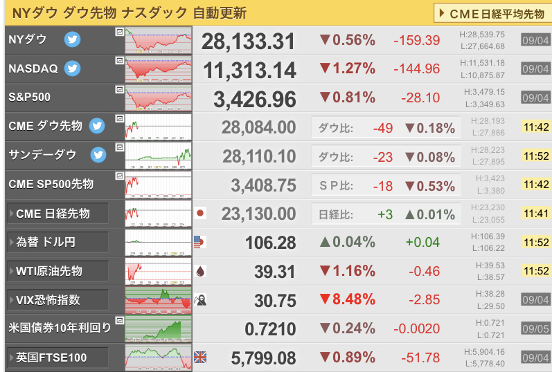Expand the CME 日経先物 item
Image resolution: width=552 pixels, height=372 pixels.
[x=57, y=214]
